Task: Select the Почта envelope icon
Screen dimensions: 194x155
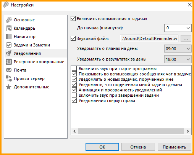Action: [x=9, y=70]
